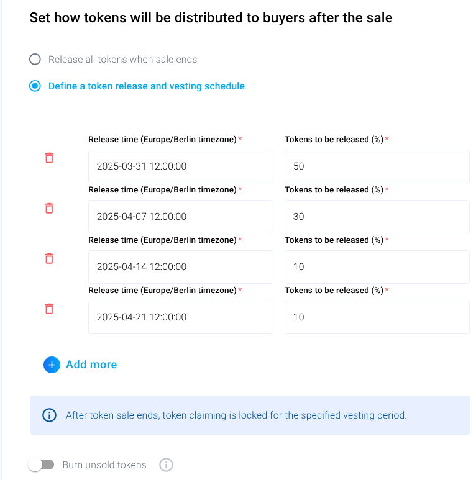476x480 pixels.
Task: Click fourth row tokens released percentage field
Action: (377, 317)
